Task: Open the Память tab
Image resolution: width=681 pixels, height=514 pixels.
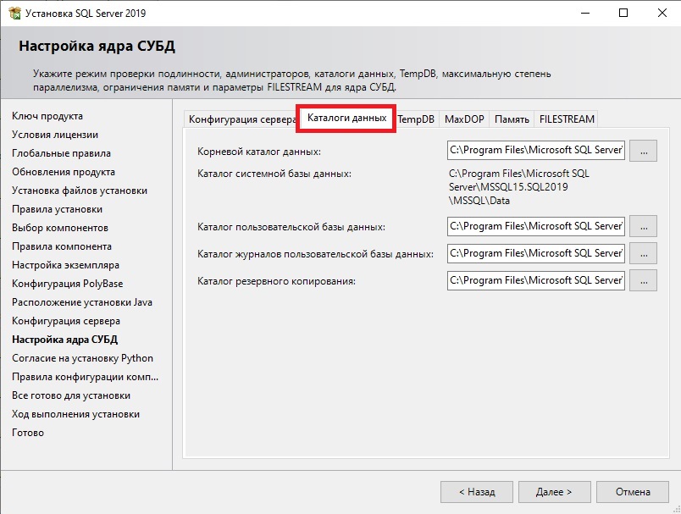Action: click(x=512, y=119)
